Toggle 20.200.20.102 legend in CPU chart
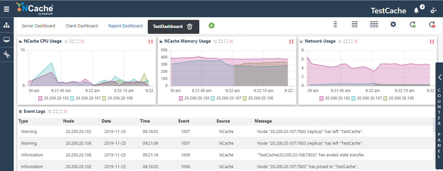The height and width of the screenshot is (171, 443). point(53,98)
